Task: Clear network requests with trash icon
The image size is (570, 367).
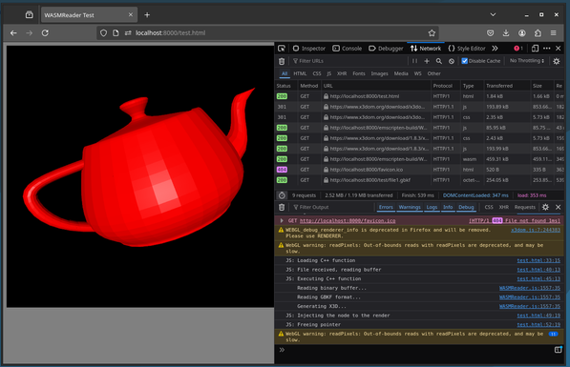Action: [x=282, y=61]
